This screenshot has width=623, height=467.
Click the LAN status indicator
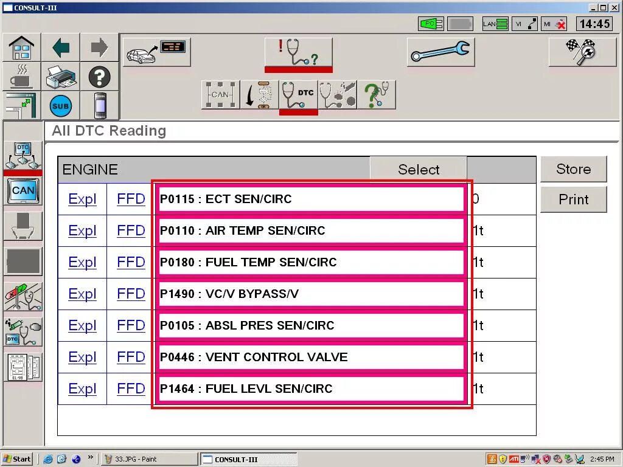pyautogui.click(x=495, y=24)
